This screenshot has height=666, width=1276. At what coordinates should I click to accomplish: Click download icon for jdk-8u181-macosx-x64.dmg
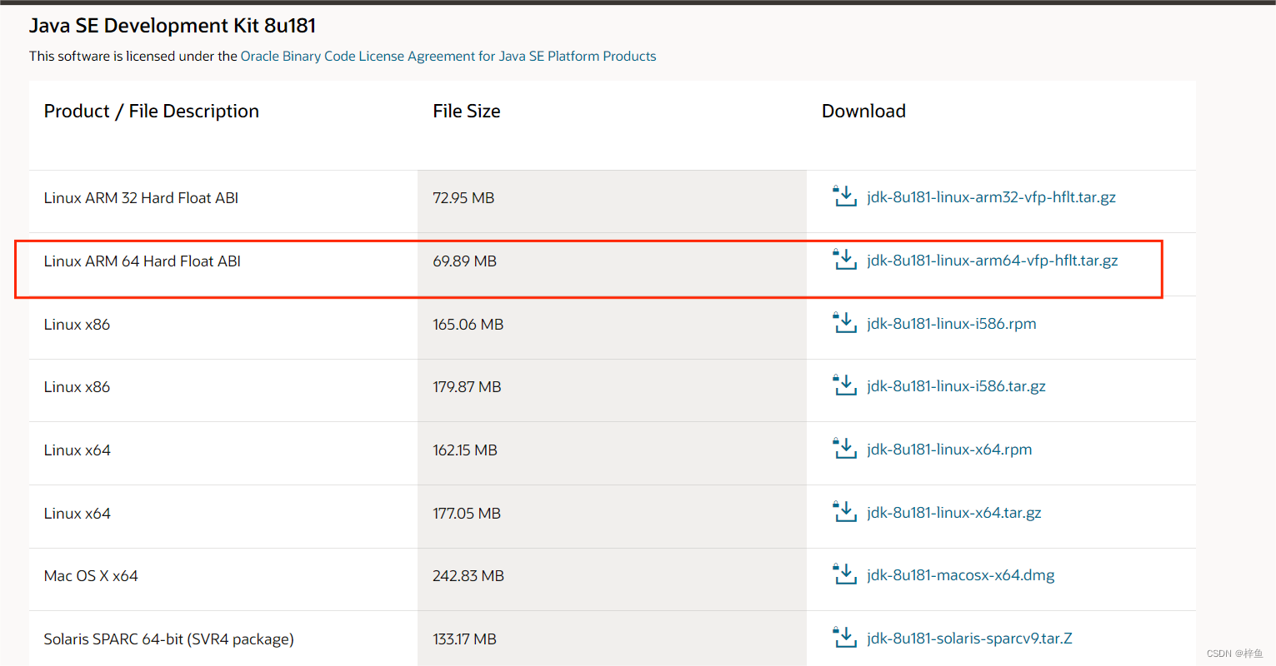tap(845, 574)
